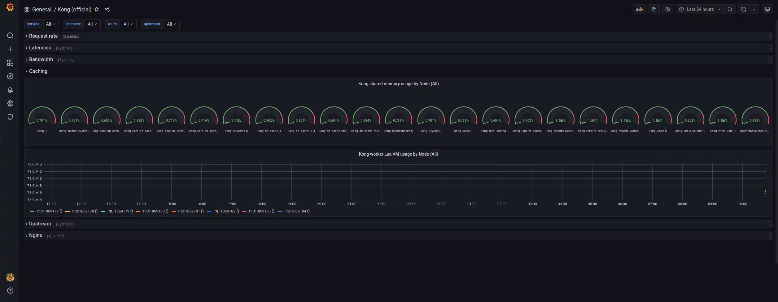Toggle PID:1869181 series visibility in legend

190,211
